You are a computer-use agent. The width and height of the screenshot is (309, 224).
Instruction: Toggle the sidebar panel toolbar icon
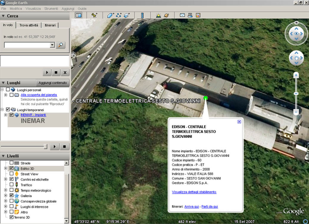(79, 15)
